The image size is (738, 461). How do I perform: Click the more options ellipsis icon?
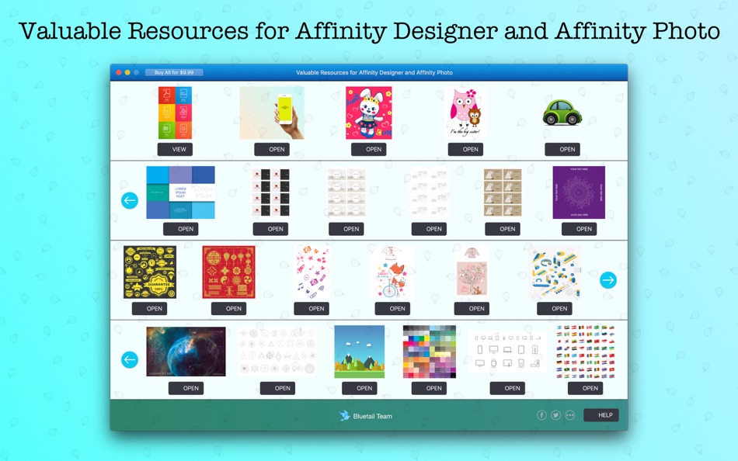click(x=570, y=415)
